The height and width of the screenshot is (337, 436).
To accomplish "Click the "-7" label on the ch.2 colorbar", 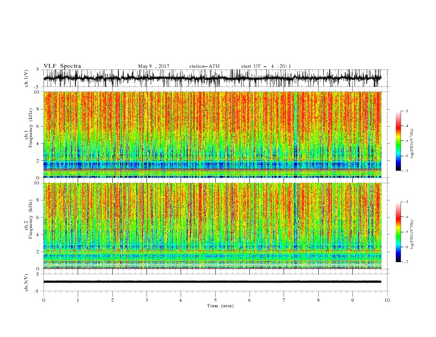I will (x=406, y=262).
